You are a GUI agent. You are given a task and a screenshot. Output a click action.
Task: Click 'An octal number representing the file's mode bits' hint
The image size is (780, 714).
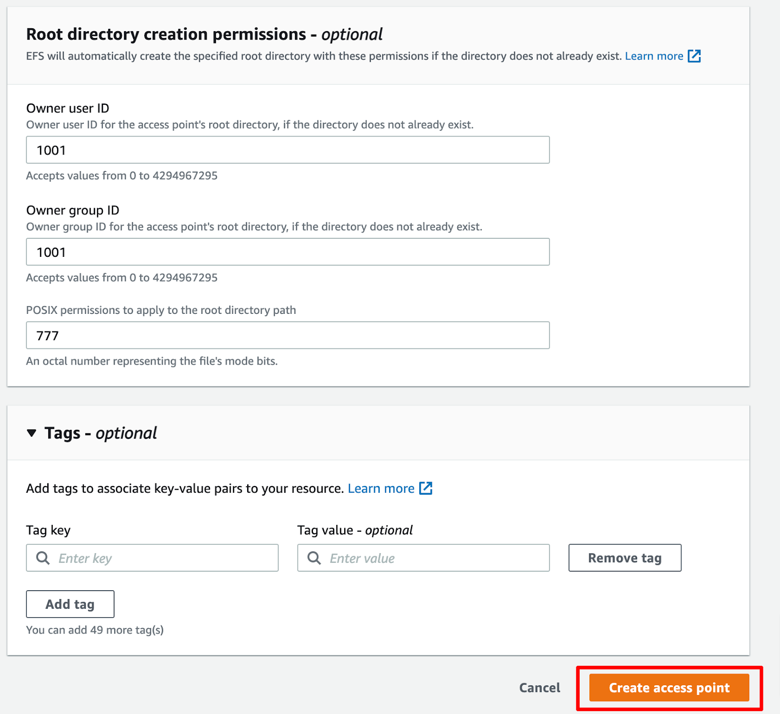(x=152, y=361)
